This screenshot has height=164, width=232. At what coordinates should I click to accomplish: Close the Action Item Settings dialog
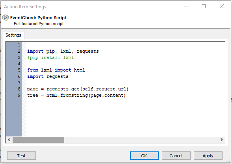tap(222, 6)
